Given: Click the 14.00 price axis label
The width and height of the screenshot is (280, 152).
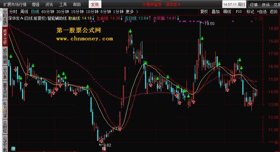Looking at the screenshot, I should (x=273, y=92).
